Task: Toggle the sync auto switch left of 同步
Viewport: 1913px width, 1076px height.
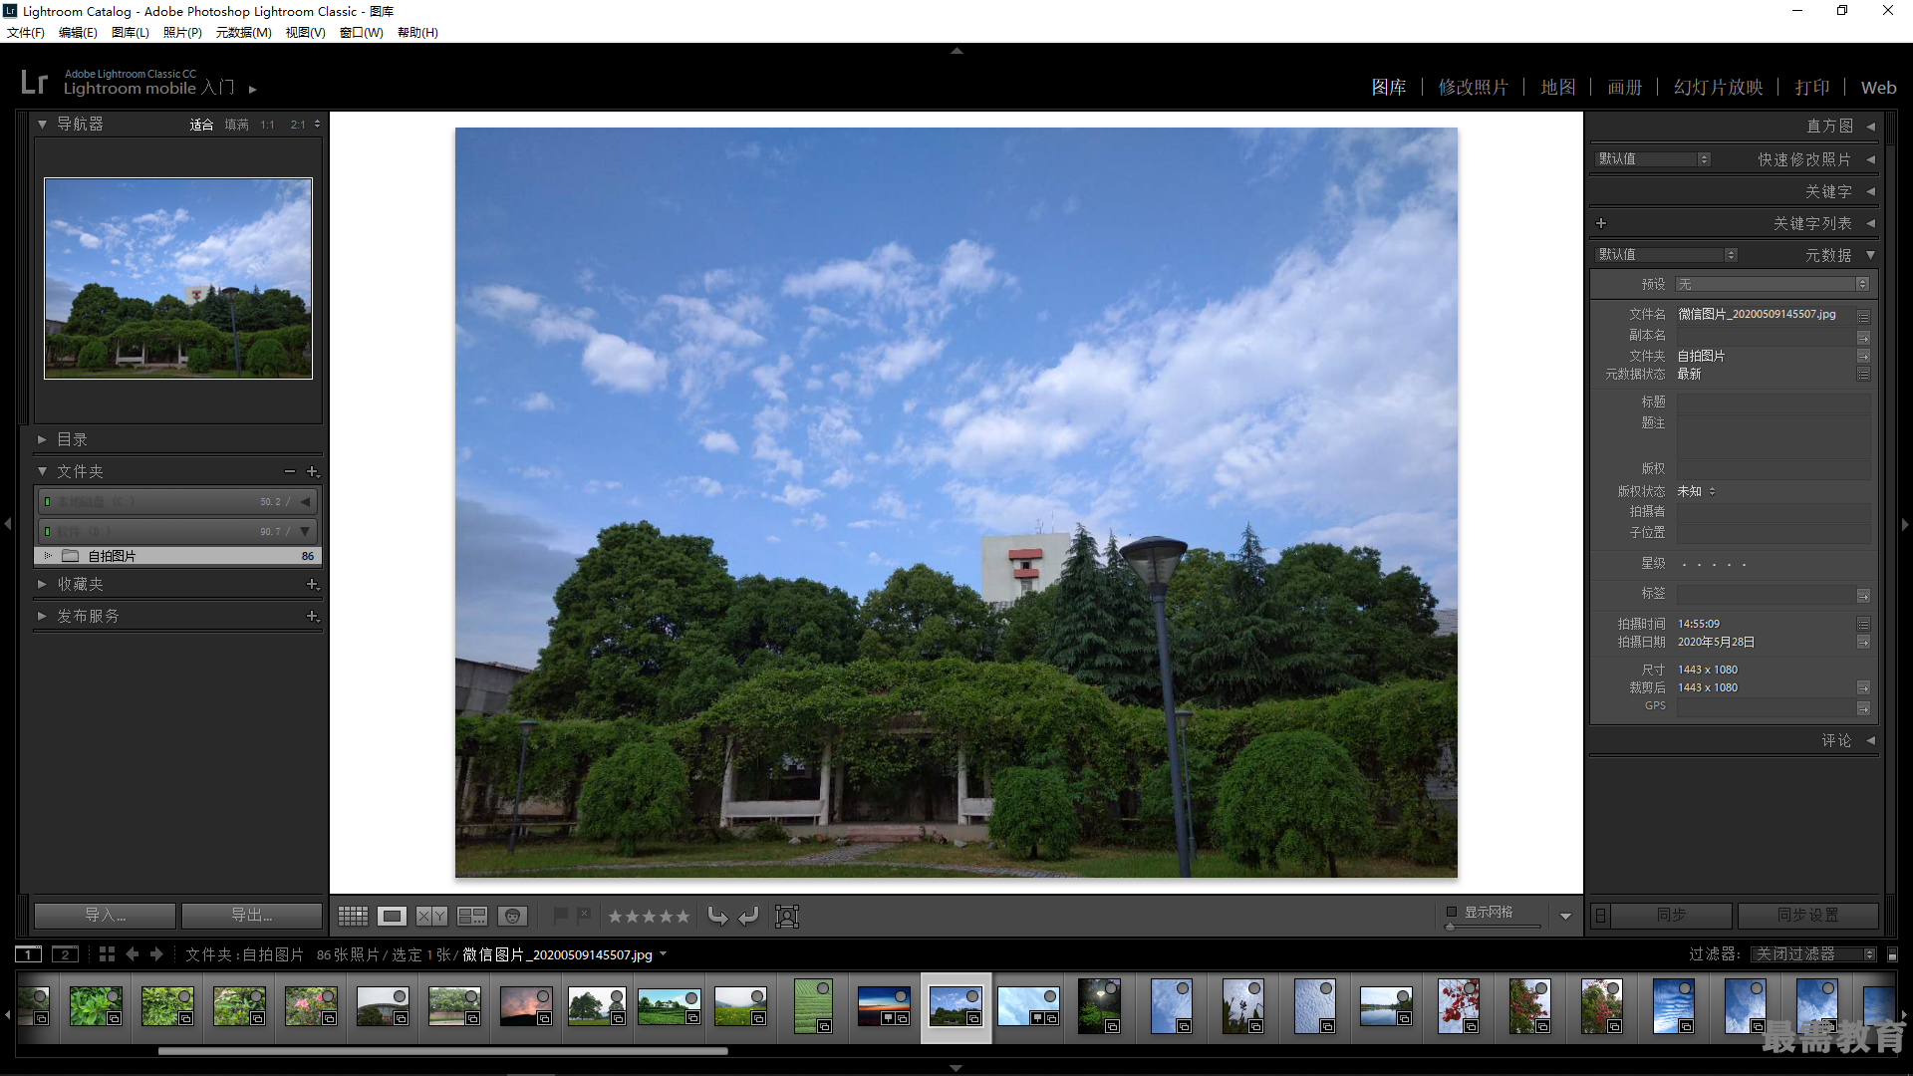Action: click(1600, 915)
